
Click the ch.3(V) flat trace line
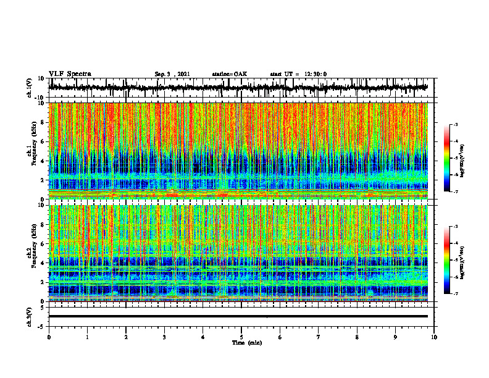tap(238, 316)
